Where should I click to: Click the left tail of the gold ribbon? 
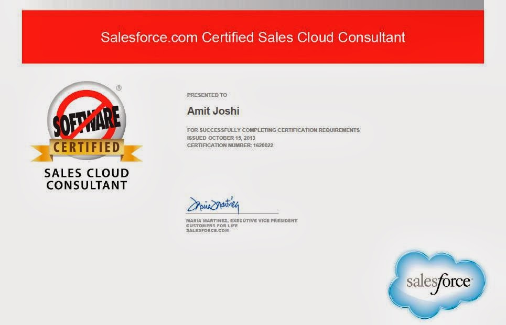[x=40, y=154]
